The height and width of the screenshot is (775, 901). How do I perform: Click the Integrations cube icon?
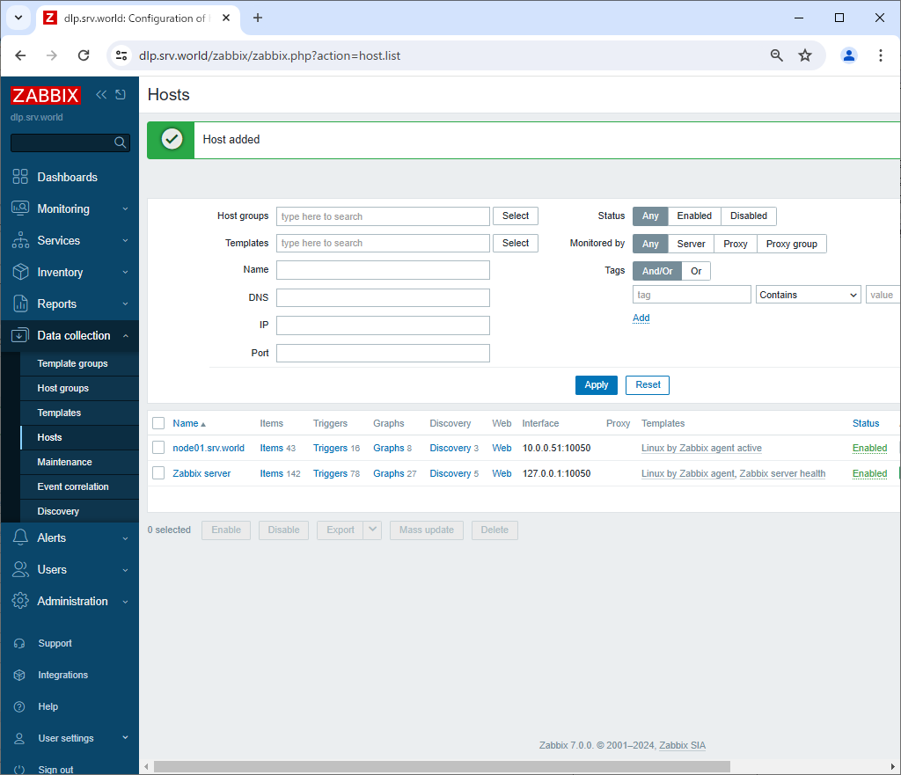pos(19,675)
